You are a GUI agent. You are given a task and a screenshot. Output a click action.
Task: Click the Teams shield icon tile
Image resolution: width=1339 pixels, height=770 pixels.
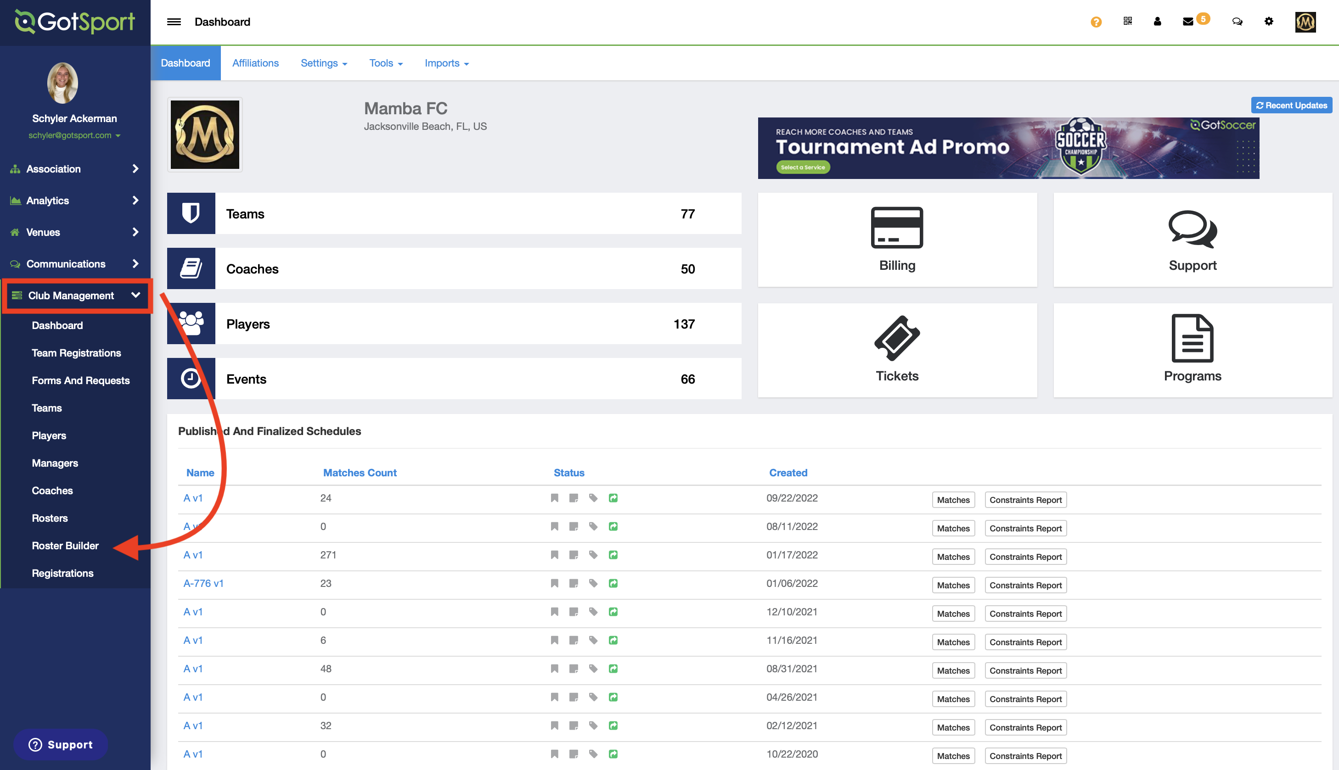pos(191,213)
